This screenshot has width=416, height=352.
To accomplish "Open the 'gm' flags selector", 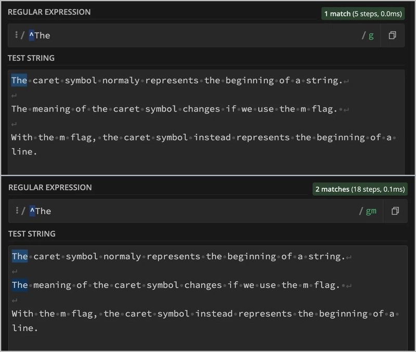I will 371,211.
